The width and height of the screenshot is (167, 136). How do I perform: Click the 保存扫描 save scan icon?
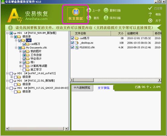(106, 18)
